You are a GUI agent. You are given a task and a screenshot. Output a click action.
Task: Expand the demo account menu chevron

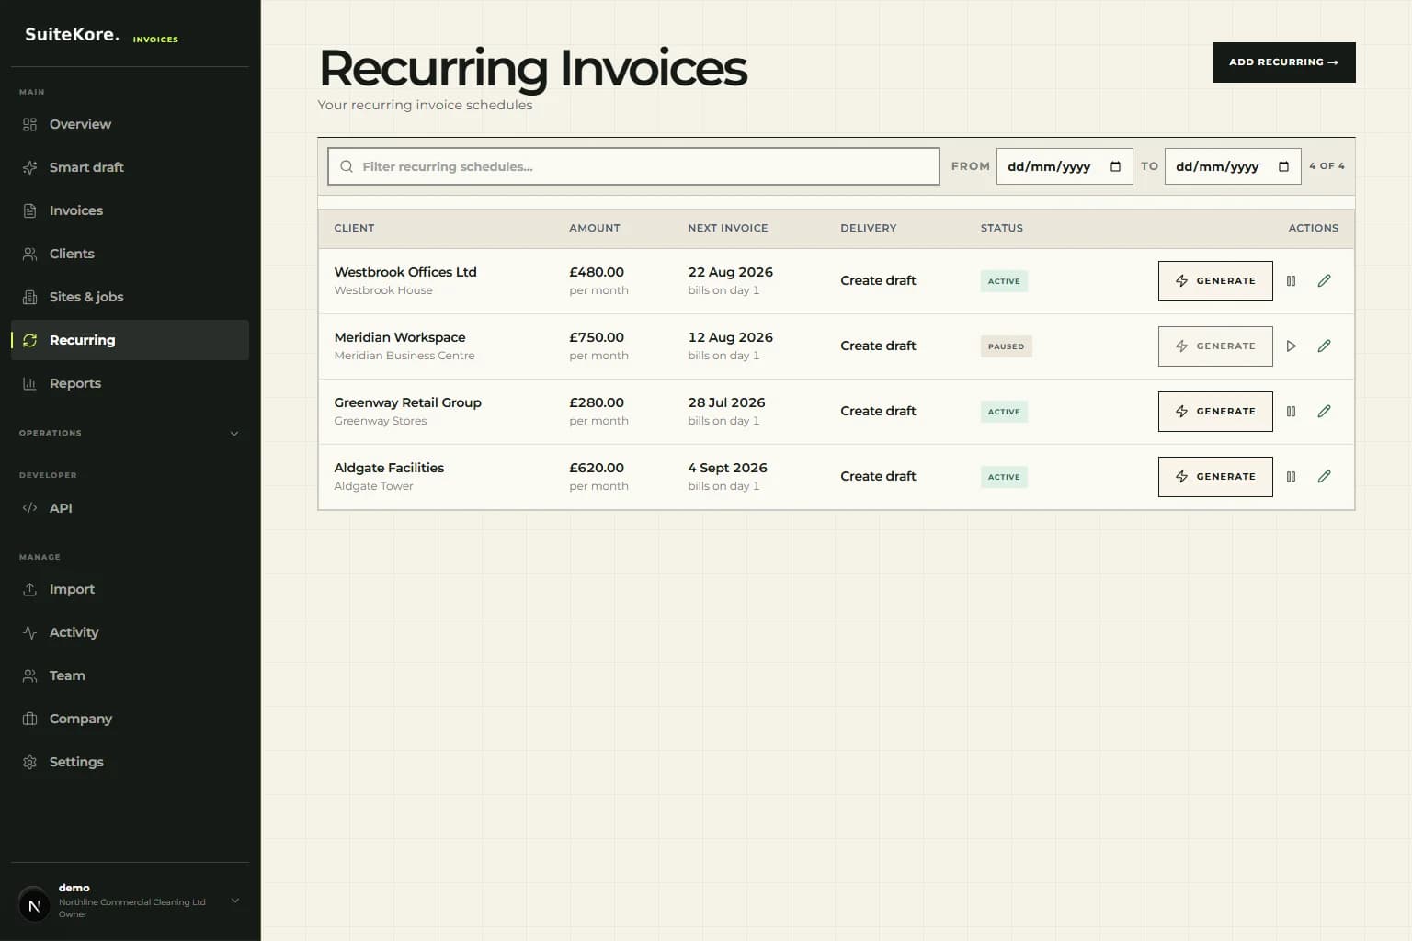(x=235, y=901)
